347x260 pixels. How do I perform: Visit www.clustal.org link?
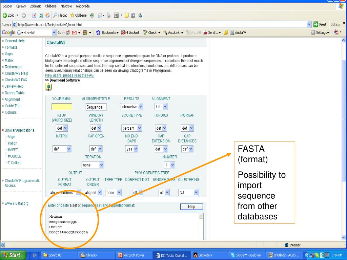pyautogui.click(x=16, y=203)
